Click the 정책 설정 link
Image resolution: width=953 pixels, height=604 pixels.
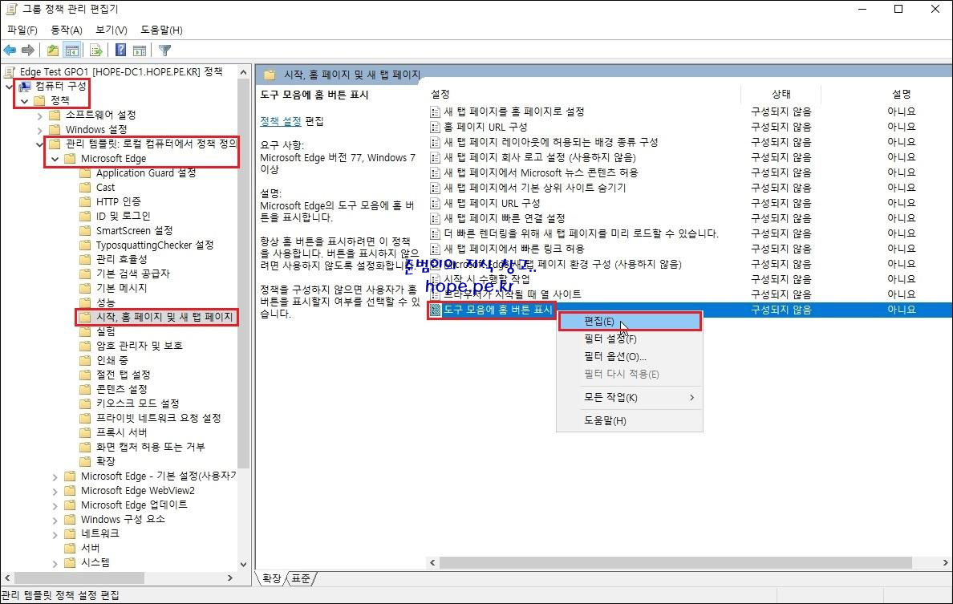[x=280, y=121]
